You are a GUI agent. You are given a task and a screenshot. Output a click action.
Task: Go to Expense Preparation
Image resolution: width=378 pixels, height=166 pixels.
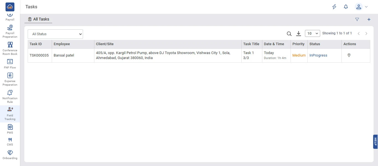(x=10, y=79)
